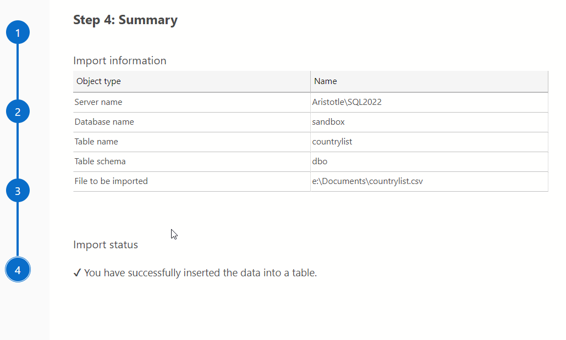Select the File to be imported label

tap(111, 181)
